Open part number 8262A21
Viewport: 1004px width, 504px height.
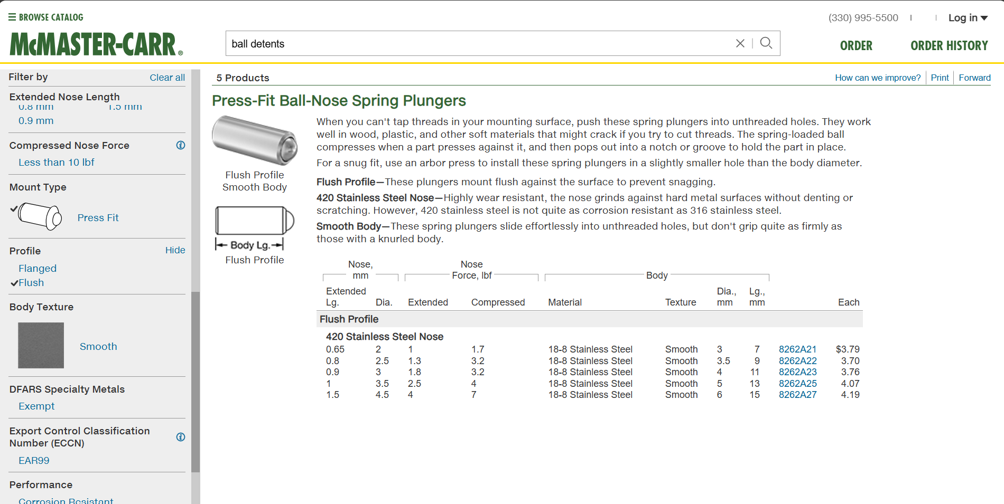point(797,349)
